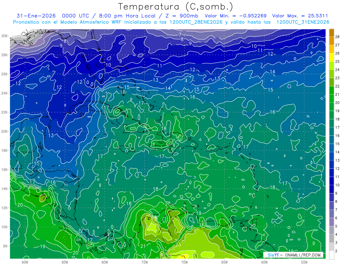The image size is (345, 266).
Task: Click the 'SisPI - ONAMET/REP.DOM.' credit label
Action: [293, 255]
